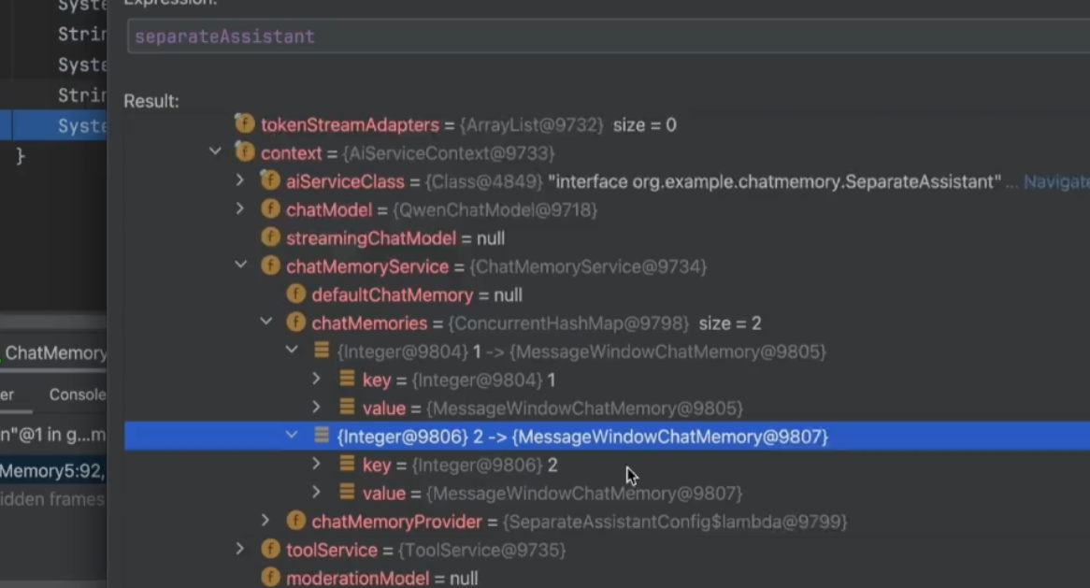The image size is (1090, 588).
Task: Collapse the Integer@9804 map entry
Action: [292, 350]
